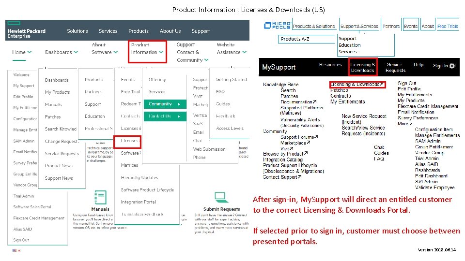The width and height of the screenshot is (465, 261).
Task: Open external link icon beside Support Forums
Action: coord(316,137)
